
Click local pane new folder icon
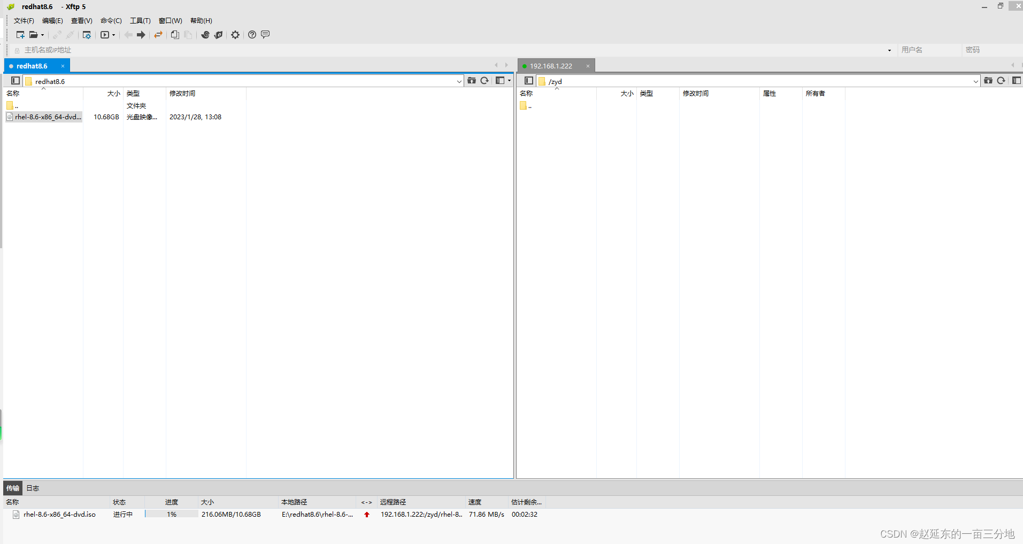472,81
